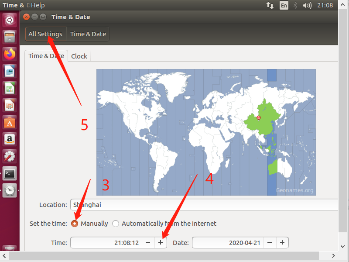Select Automatically from the Internet

[116, 223]
